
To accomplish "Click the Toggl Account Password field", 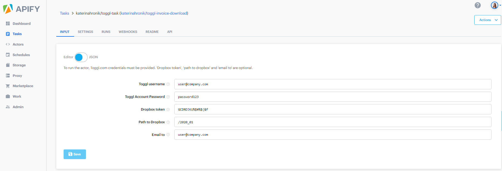I will click(333, 97).
